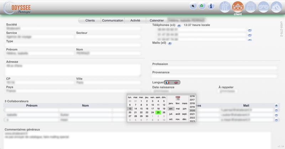Screen dimensions: 285x149
Task: Switch language to French flag
Action: click(168, 83)
